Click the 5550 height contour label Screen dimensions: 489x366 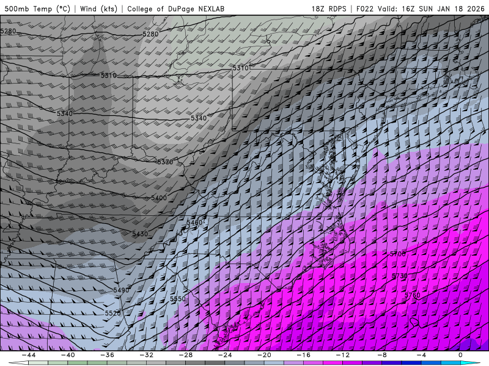pos(177,299)
